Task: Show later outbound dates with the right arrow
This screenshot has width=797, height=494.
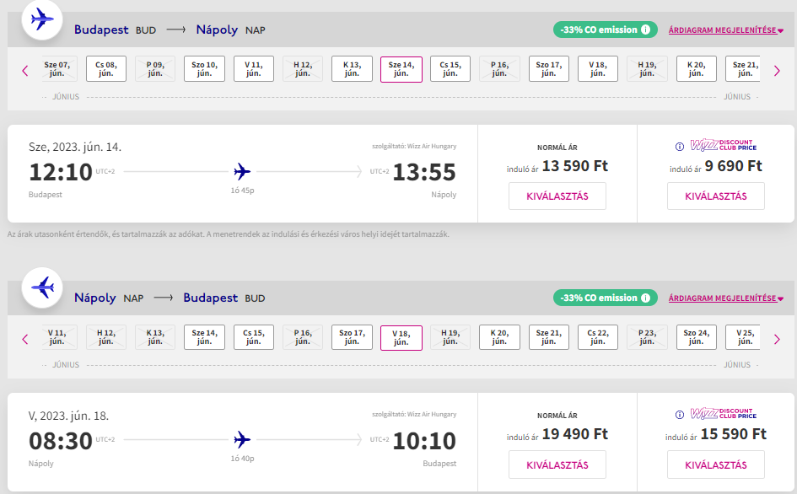Action: point(777,70)
